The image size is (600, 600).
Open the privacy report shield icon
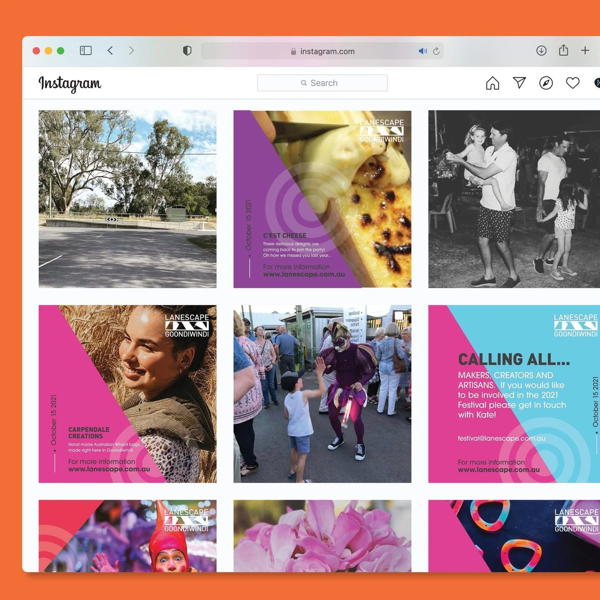click(187, 50)
